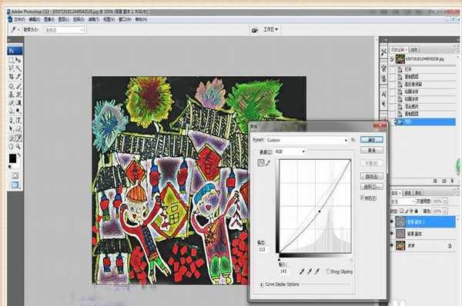This screenshot has height=306, width=462.
Task: Switch to the Channels tab in the Layers panel
Action: click(x=407, y=193)
